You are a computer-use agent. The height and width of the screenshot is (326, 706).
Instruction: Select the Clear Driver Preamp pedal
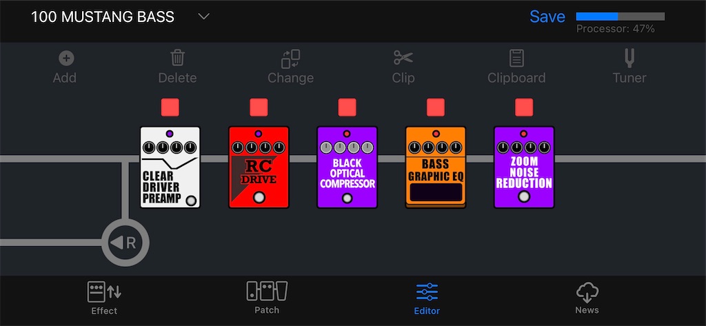(170, 167)
